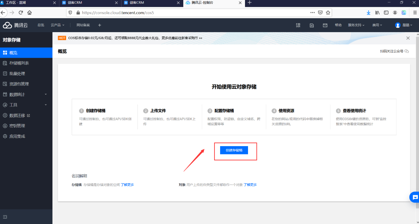Image resolution: width=419 pixels, height=224 pixels.
Task: Open the QR code scan icon in header
Action: (x=298, y=25)
